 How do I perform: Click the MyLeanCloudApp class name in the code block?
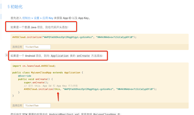point(41,73)
